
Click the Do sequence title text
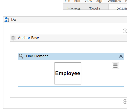click(14, 20)
